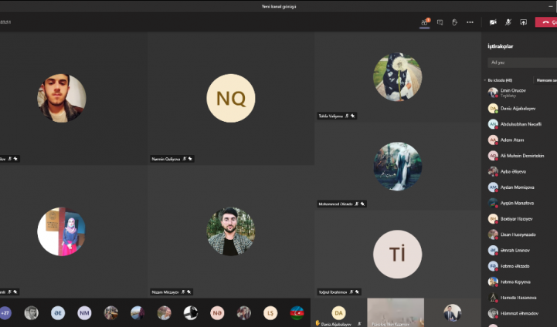Viewport: 557px width, 327px height.
Task: Toggle the camera on or off
Action: coord(493,22)
